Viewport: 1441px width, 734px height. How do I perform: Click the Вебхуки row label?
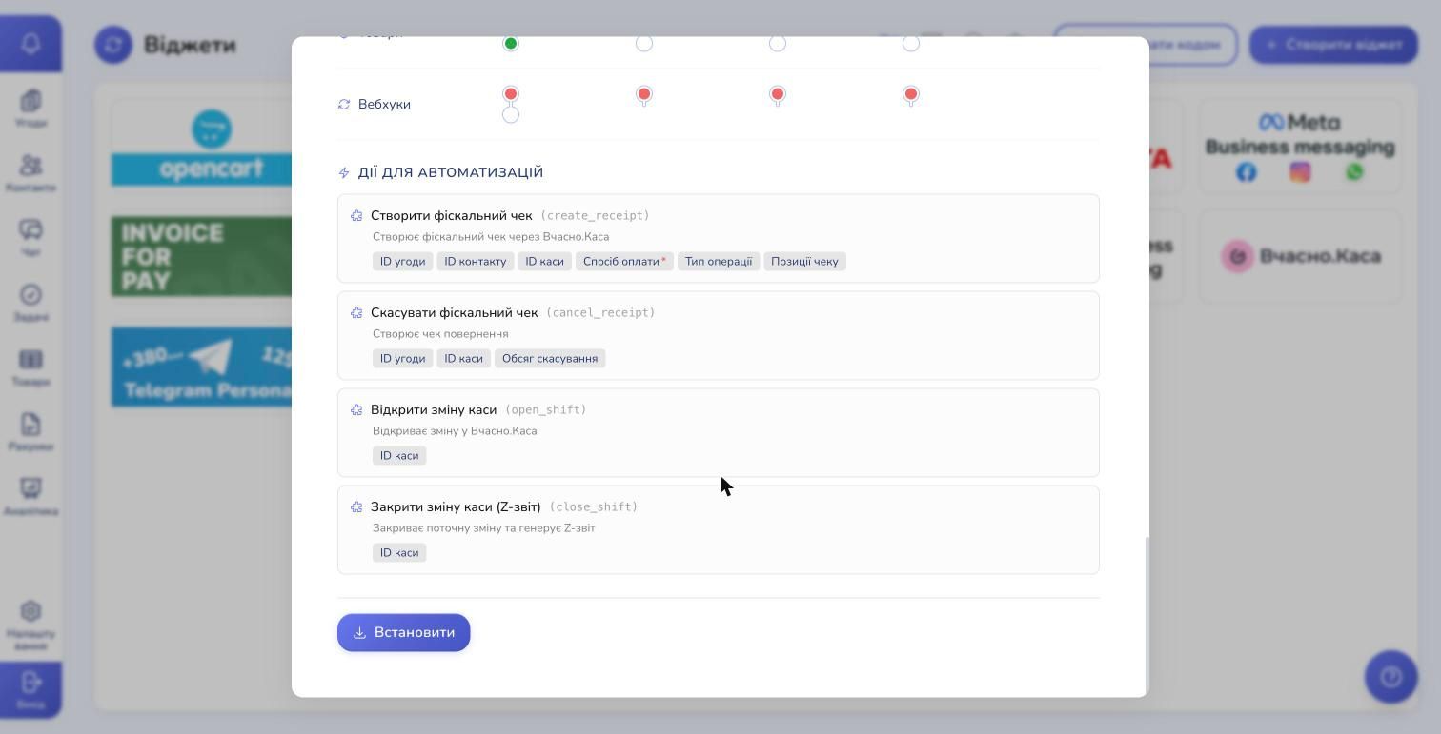pos(384,105)
